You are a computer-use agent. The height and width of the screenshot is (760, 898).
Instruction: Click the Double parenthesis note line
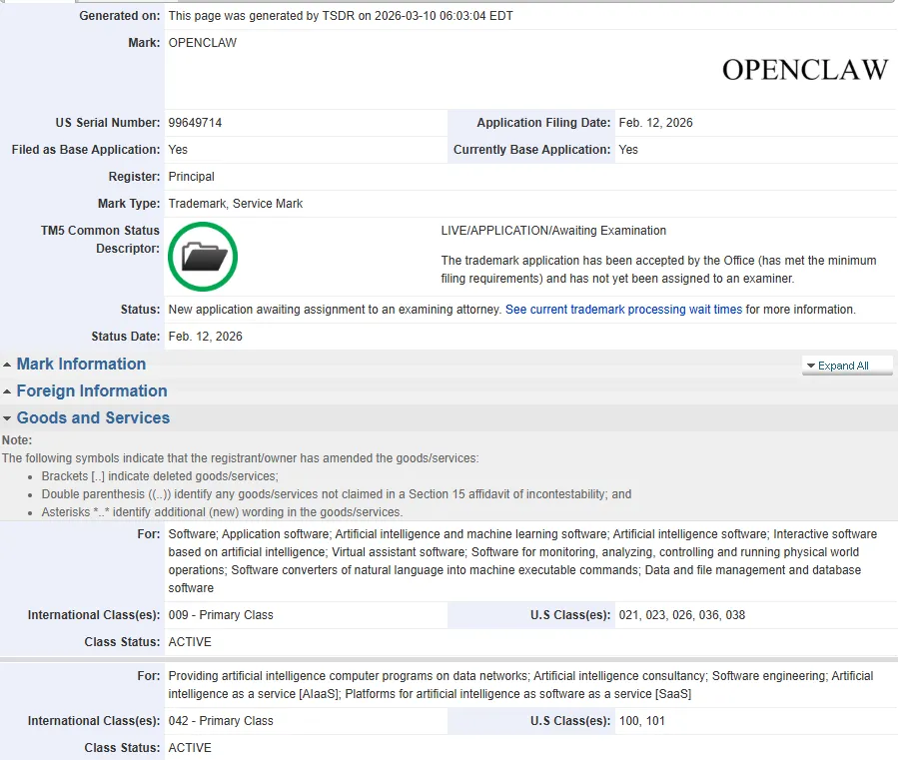click(337, 494)
